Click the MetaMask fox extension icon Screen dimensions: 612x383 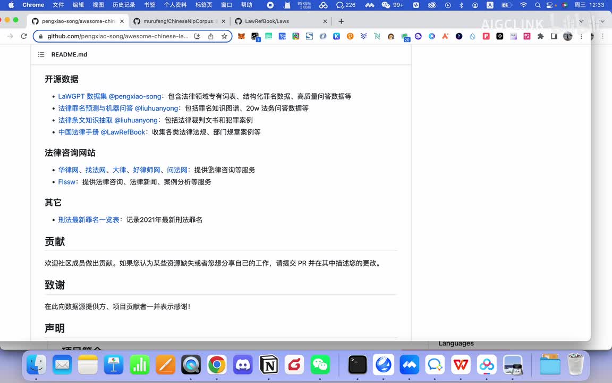point(241,36)
